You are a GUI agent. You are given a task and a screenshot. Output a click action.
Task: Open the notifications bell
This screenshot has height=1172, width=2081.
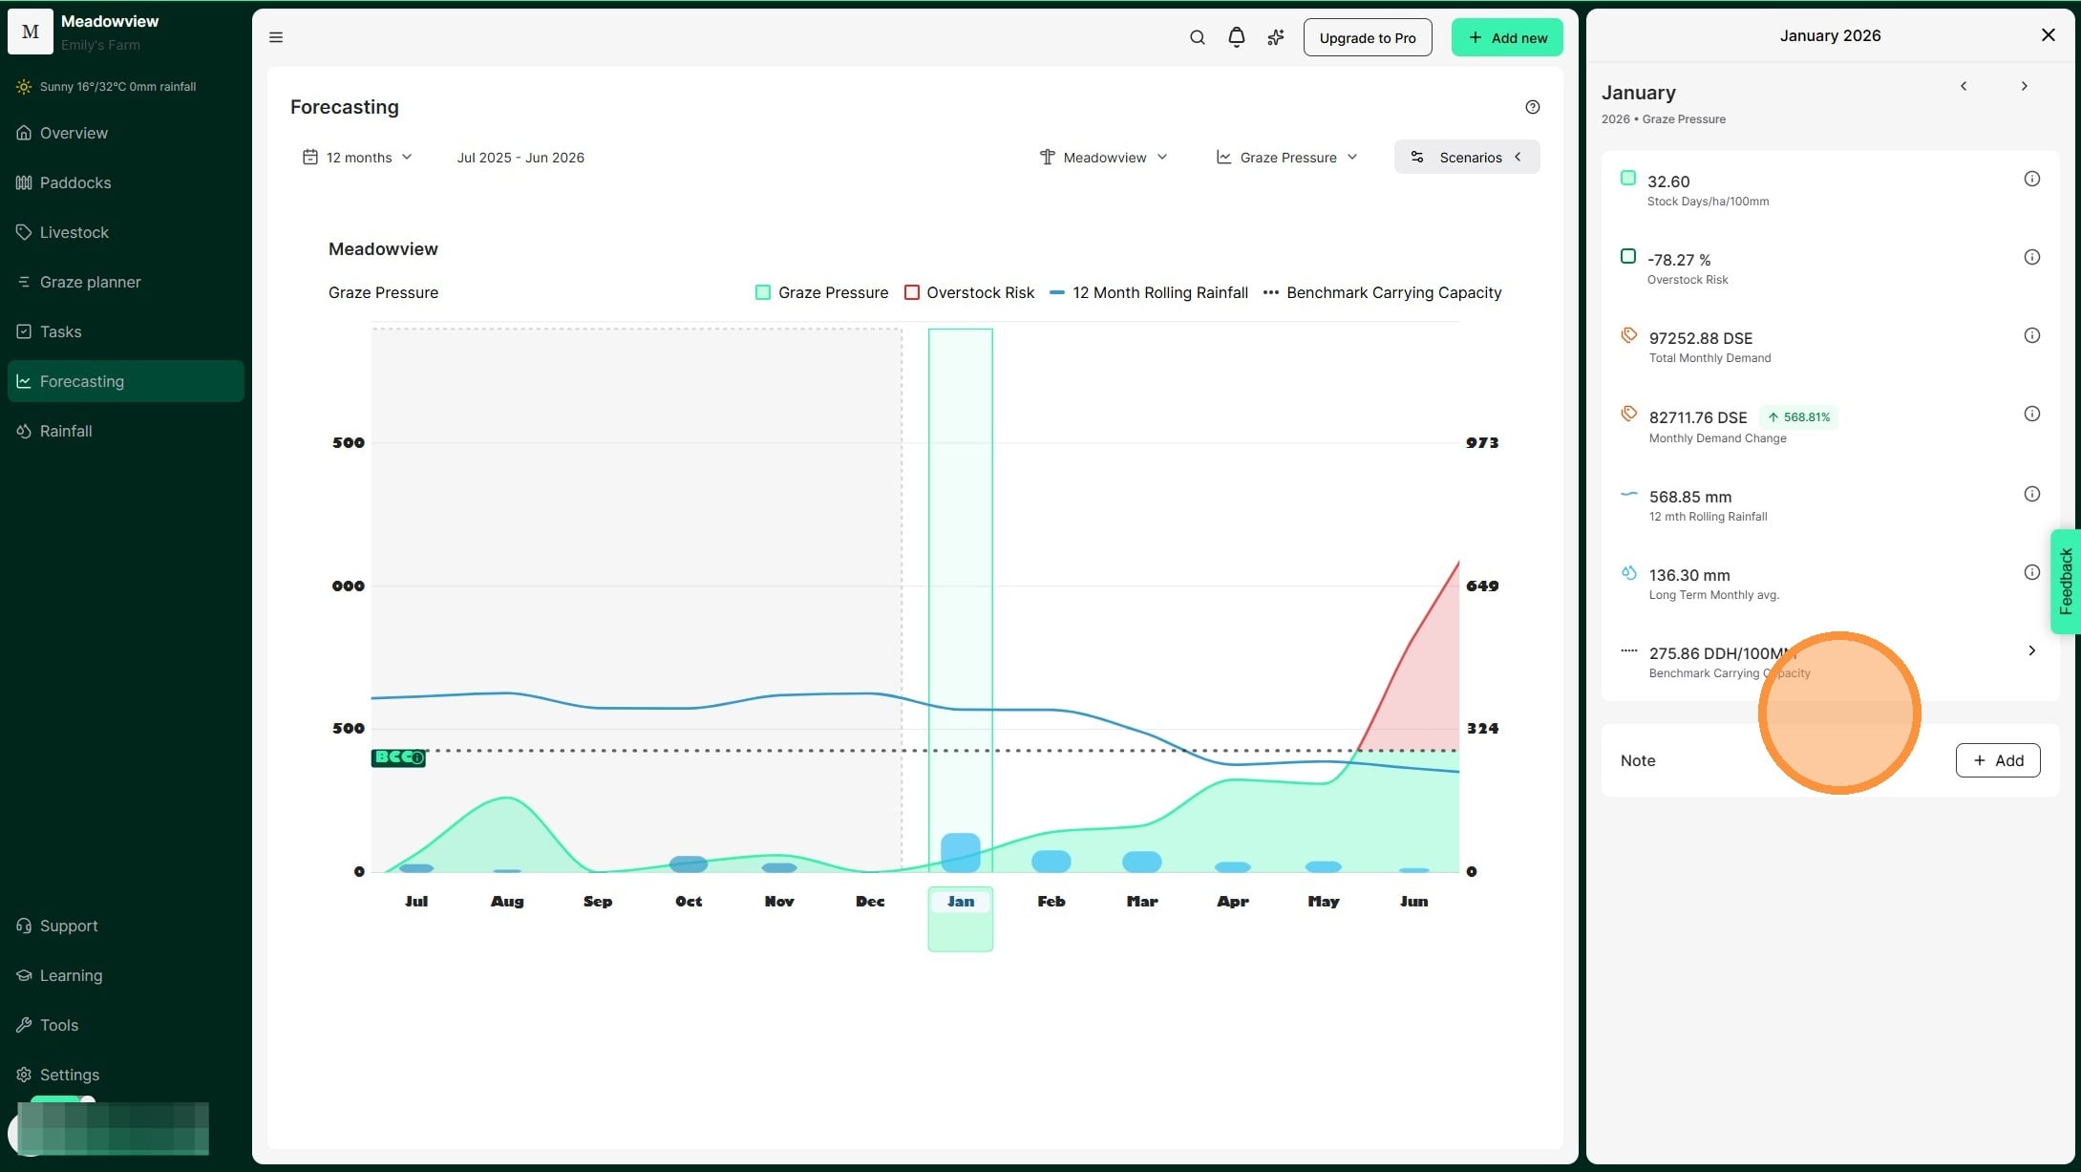coord(1236,37)
